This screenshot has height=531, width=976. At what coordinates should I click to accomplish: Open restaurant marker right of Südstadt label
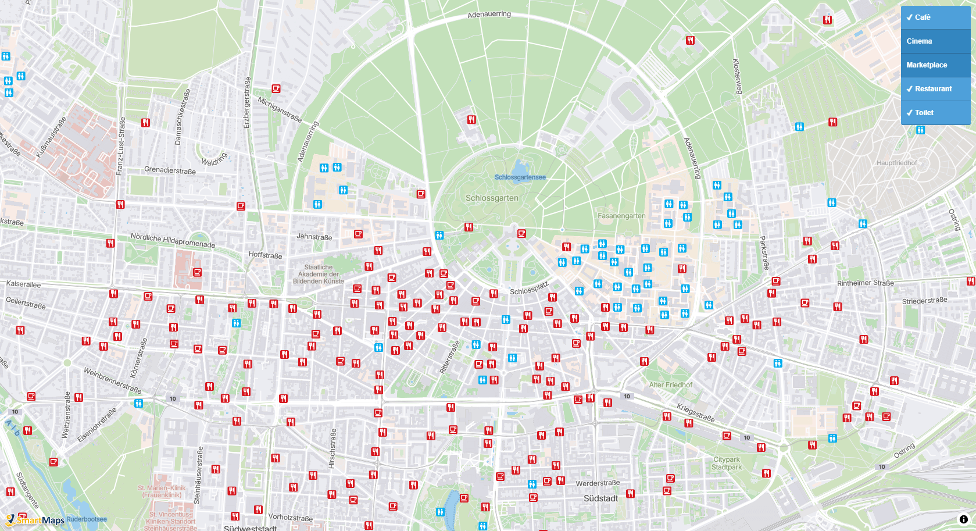pos(630,494)
